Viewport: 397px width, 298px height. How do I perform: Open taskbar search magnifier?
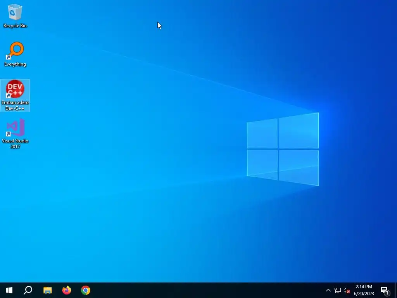[28, 290]
